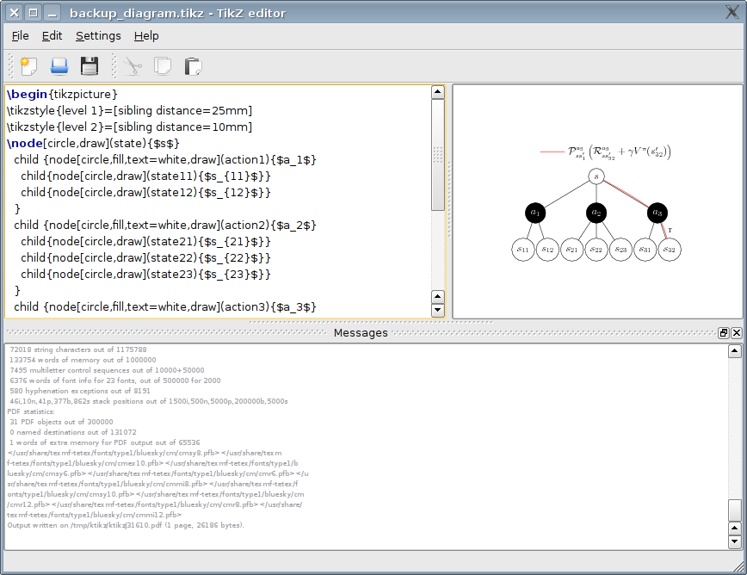Image resolution: width=747 pixels, height=575 pixels.
Task: Create a new document with the New icon
Action: [28, 66]
